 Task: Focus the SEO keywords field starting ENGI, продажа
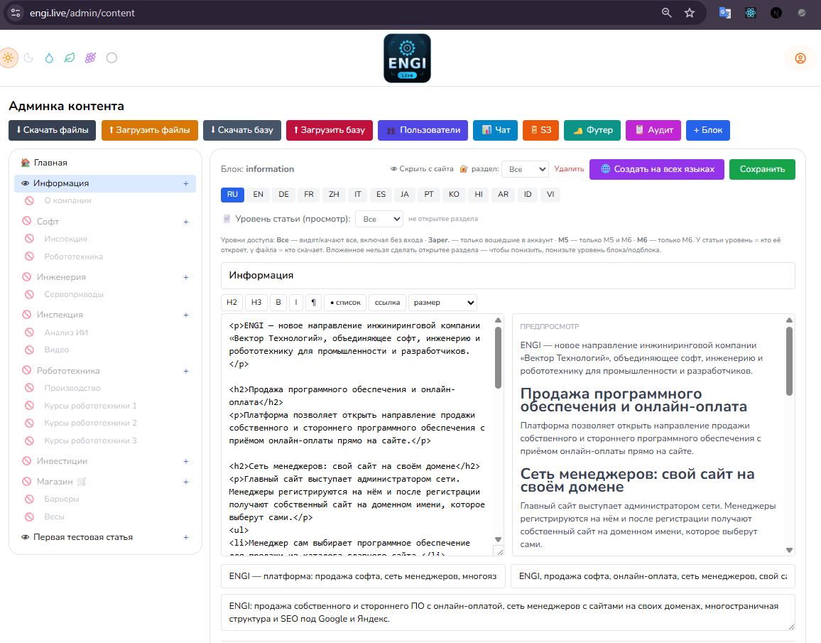pos(653,576)
